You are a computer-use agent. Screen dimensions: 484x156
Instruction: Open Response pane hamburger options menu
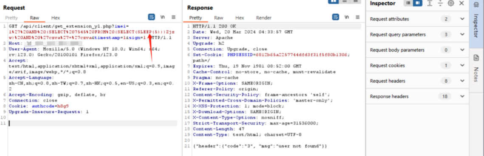point(358,17)
